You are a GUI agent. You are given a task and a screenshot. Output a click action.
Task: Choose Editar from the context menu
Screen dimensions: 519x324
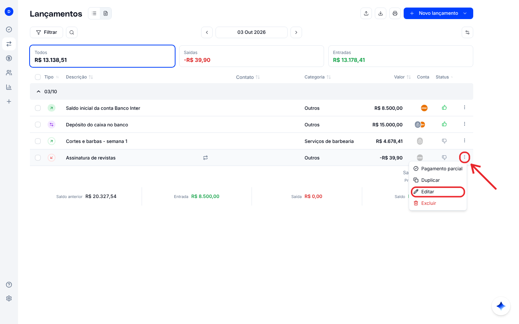click(438, 192)
